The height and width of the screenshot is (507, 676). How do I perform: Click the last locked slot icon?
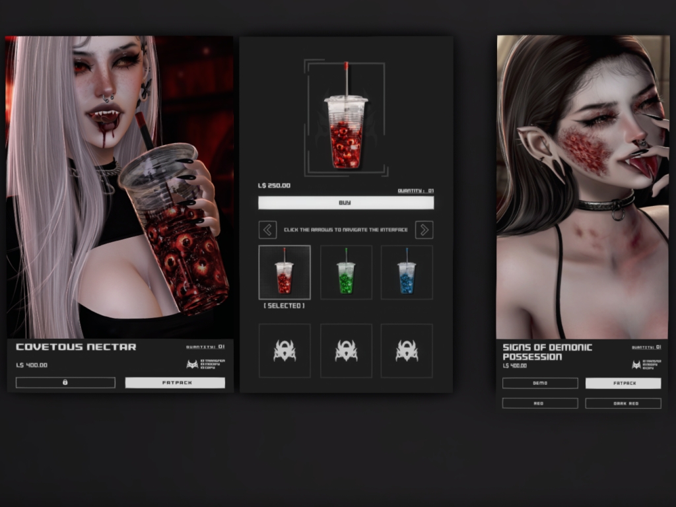click(407, 351)
